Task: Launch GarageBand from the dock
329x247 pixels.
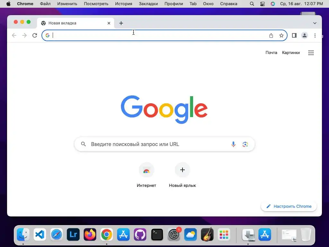Action: pos(207,234)
